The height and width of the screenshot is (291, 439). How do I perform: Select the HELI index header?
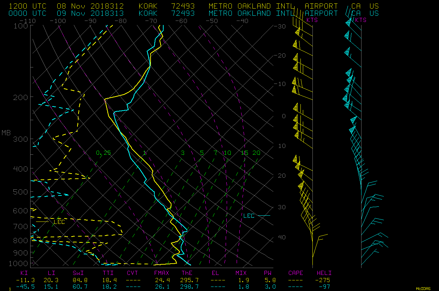(324, 273)
